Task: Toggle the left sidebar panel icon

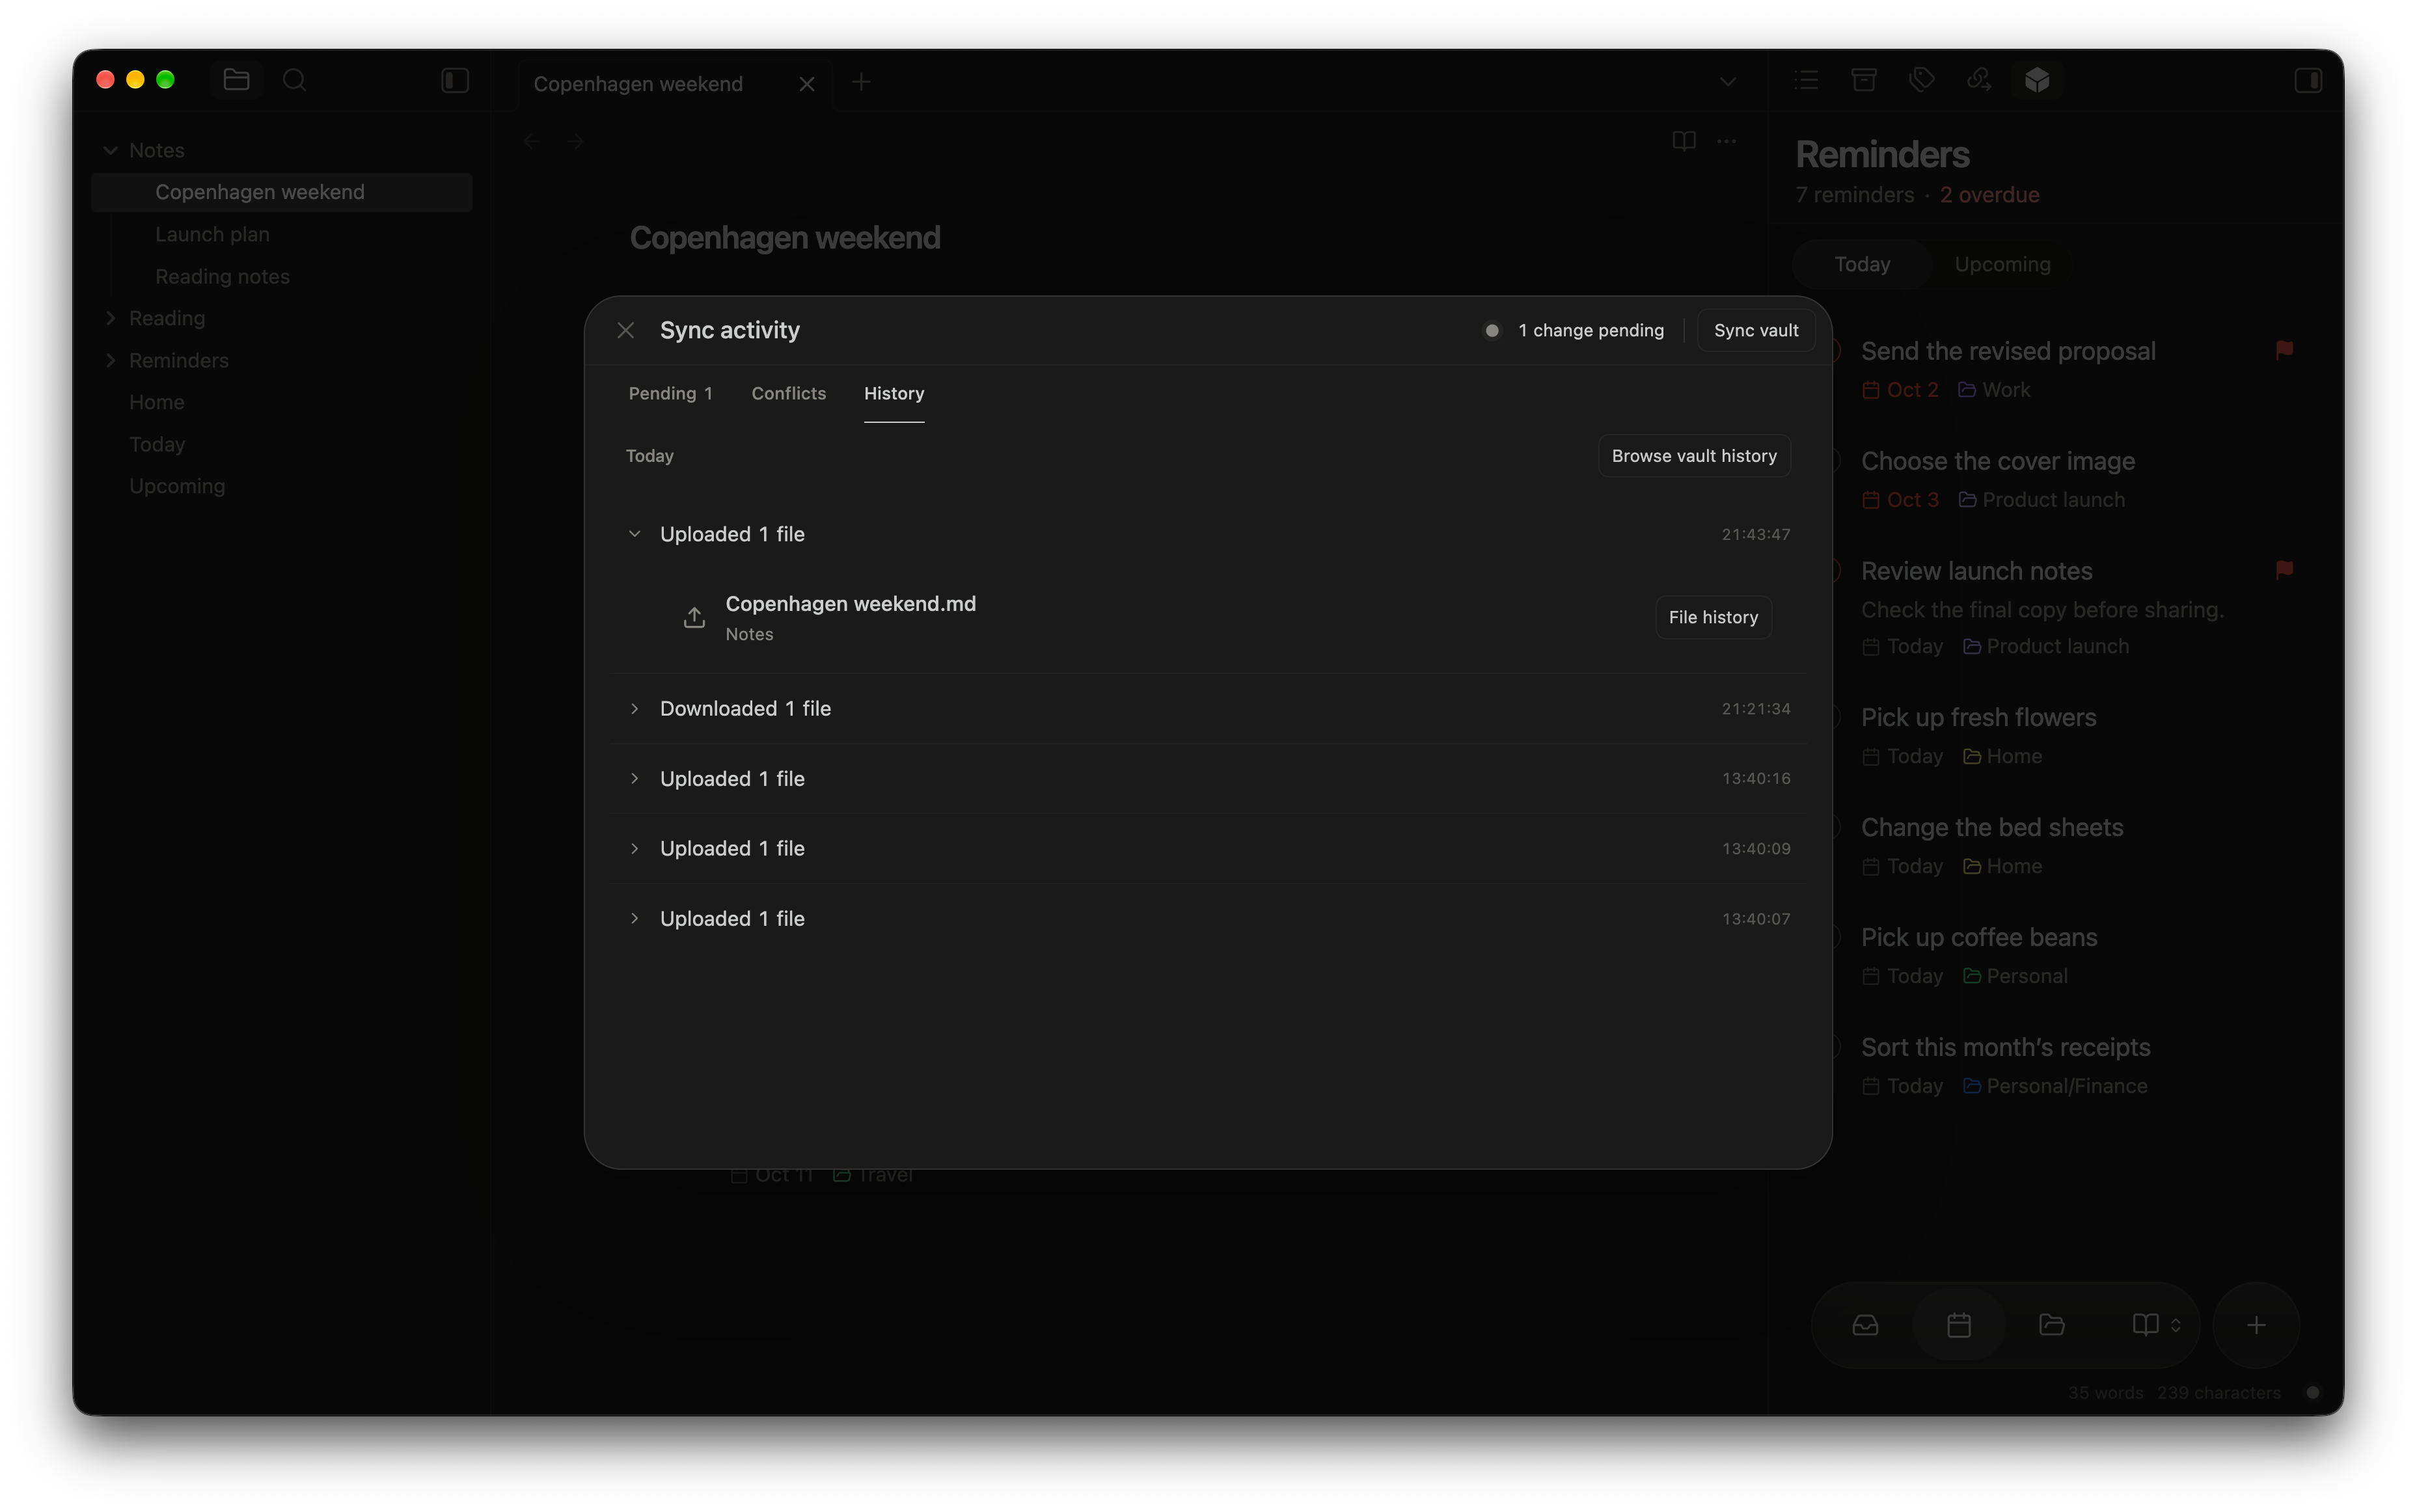Action: pyautogui.click(x=455, y=80)
